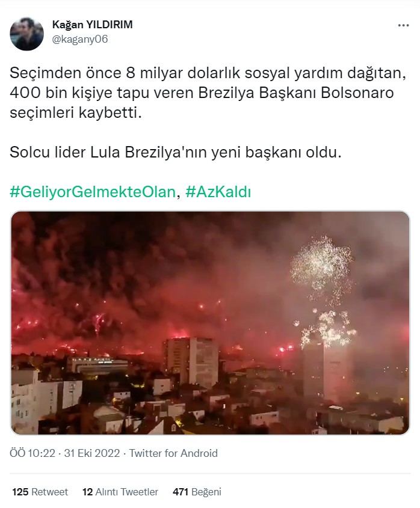The height and width of the screenshot is (508, 420).
Task: Click the Kağan YILDIRIM display name
Action: point(93,24)
